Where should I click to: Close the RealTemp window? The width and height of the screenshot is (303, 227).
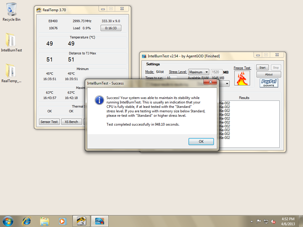tap(122, 9)
